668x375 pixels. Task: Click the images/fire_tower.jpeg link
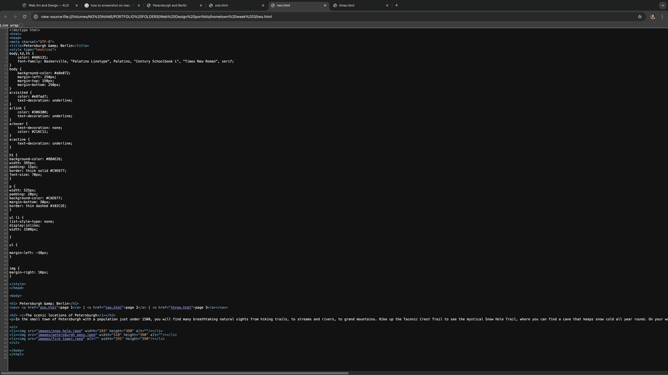[60, 339]
